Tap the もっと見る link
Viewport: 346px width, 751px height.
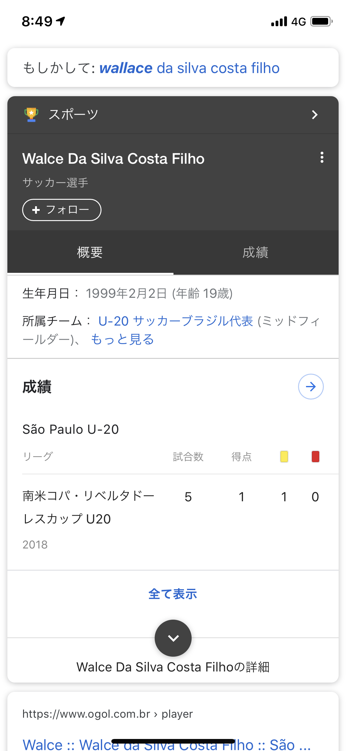[x=122, y=339]
